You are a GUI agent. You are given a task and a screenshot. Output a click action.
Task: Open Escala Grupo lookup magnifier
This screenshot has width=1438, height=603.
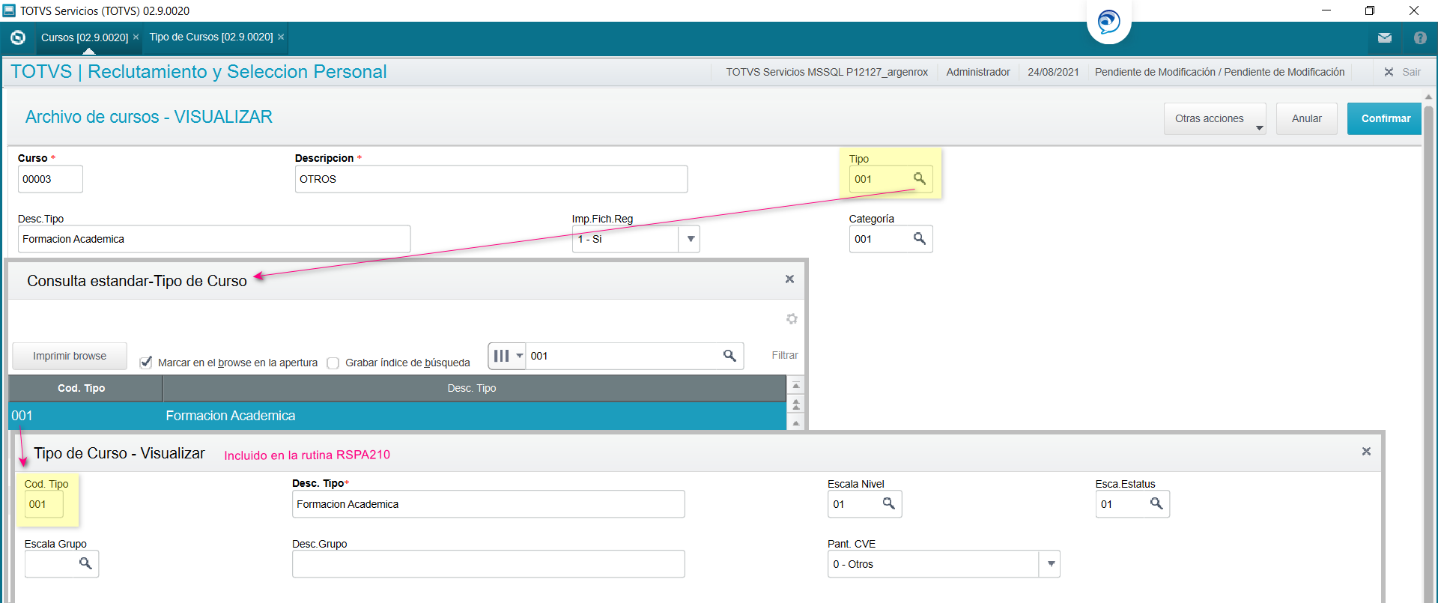[85, 563]
